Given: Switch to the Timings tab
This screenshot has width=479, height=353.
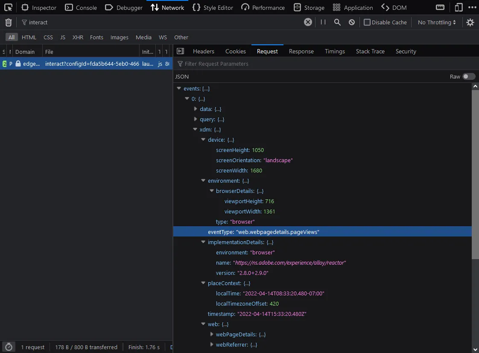Looking at the screenshot, I should pyautogui.click(x=335, y=51).
